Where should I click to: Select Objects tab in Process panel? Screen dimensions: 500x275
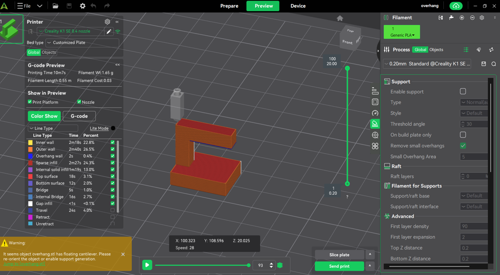tap(436, 50)
